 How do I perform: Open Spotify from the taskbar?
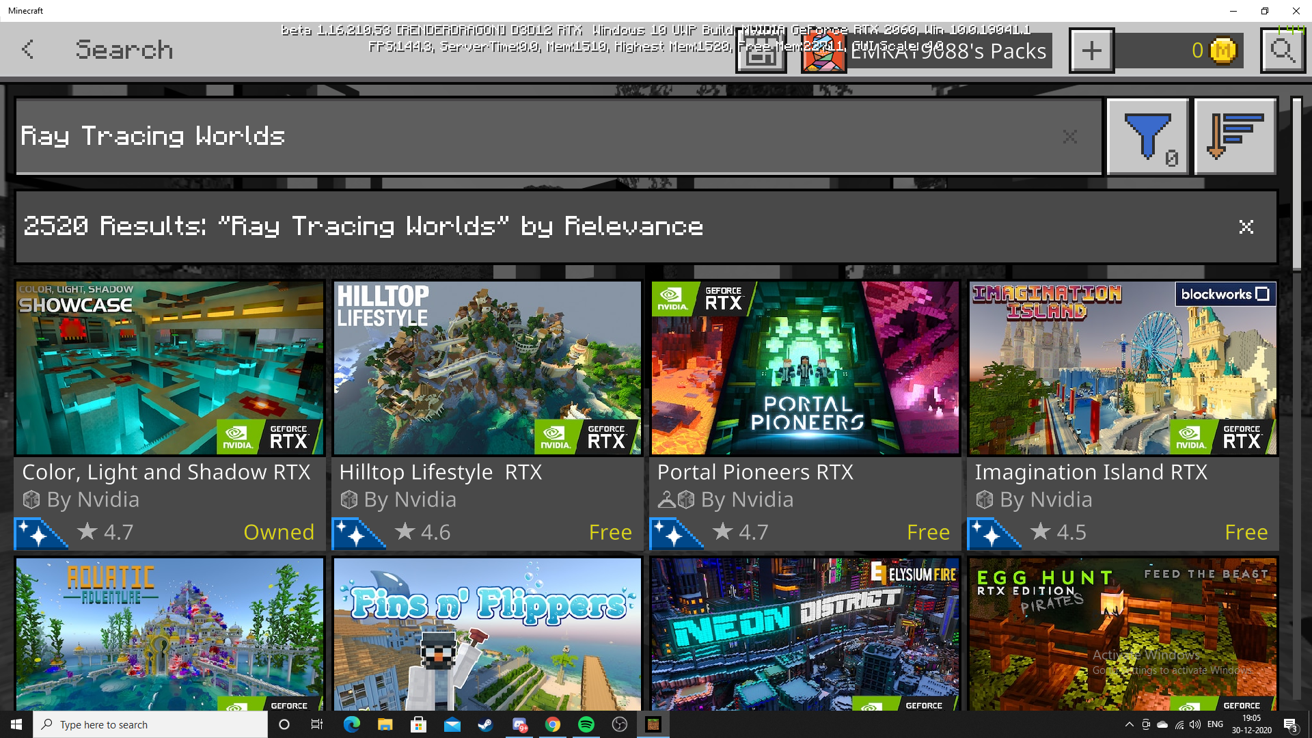tap(586, 724)
